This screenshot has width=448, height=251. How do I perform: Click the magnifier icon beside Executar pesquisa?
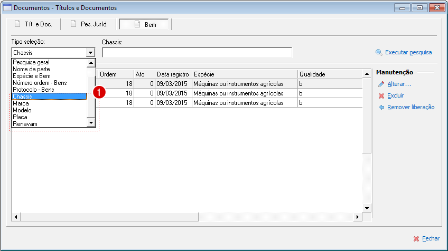pyautogui.click(x=379, y=52)
